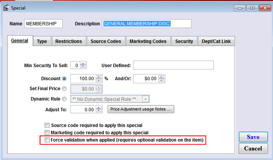Go to the Marketing Codes tab
The height and width of the screenshot is (160, 273).
(x=148, y=41)
